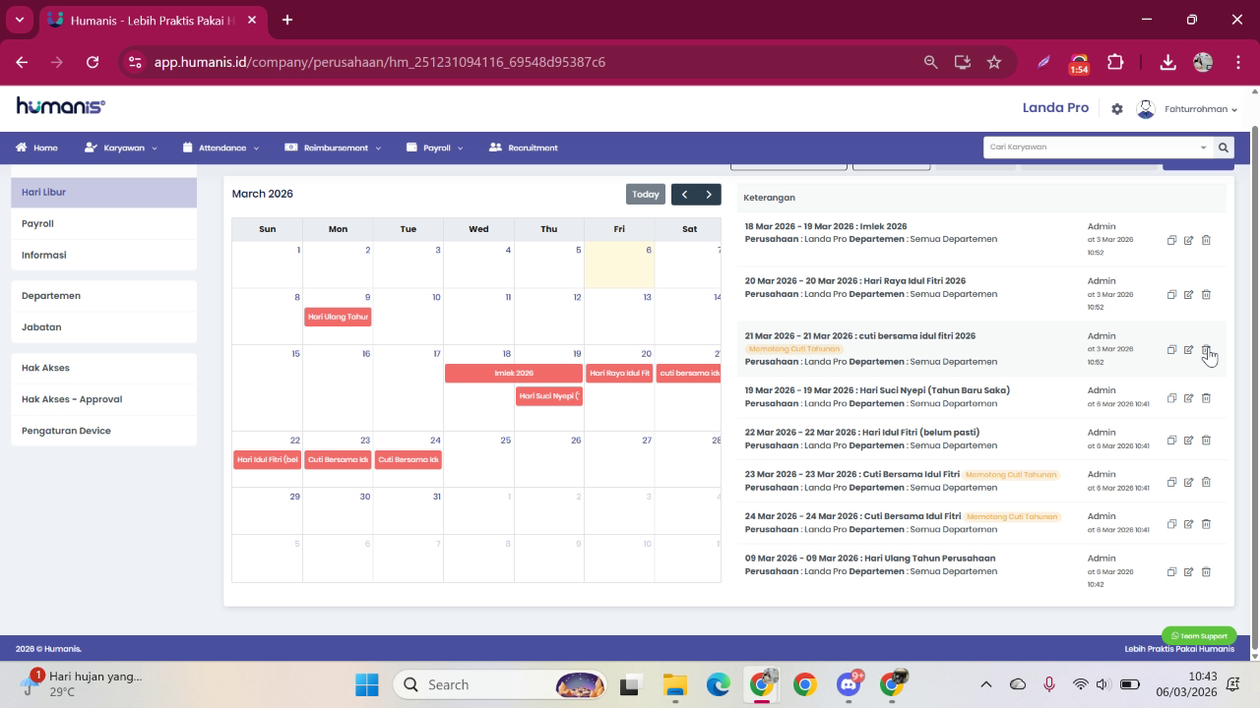Delete the Imlek 2026 holiday entry

[x=1206, y=240]
